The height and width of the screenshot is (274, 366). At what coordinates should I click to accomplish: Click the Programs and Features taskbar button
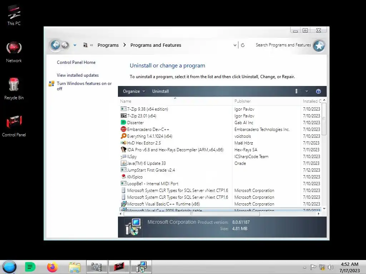tap(141, 267)
